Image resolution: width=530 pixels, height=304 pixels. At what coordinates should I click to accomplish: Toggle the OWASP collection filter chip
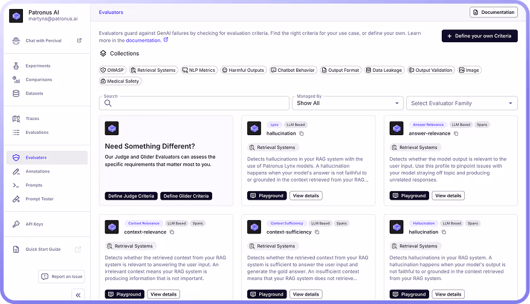(x=112, y=70)
